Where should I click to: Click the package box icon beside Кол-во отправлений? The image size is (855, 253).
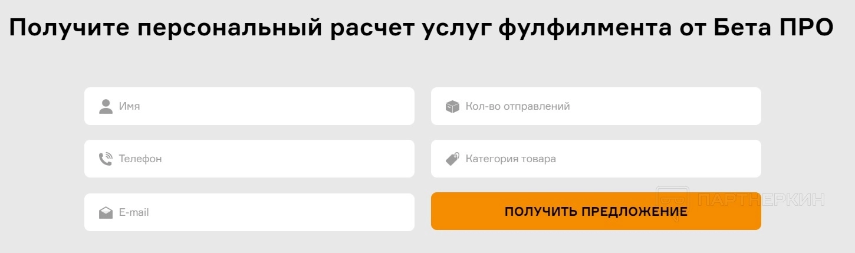[452, 107]
